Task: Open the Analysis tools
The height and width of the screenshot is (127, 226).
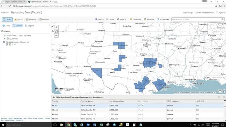Action: point(44,19)
